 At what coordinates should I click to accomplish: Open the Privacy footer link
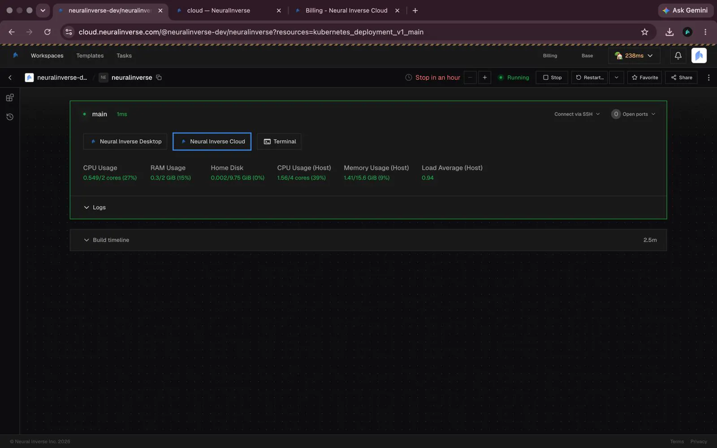(x=699, y=442)
